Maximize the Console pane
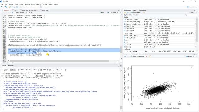The image size is (199, 112). [x=121, y=66]
